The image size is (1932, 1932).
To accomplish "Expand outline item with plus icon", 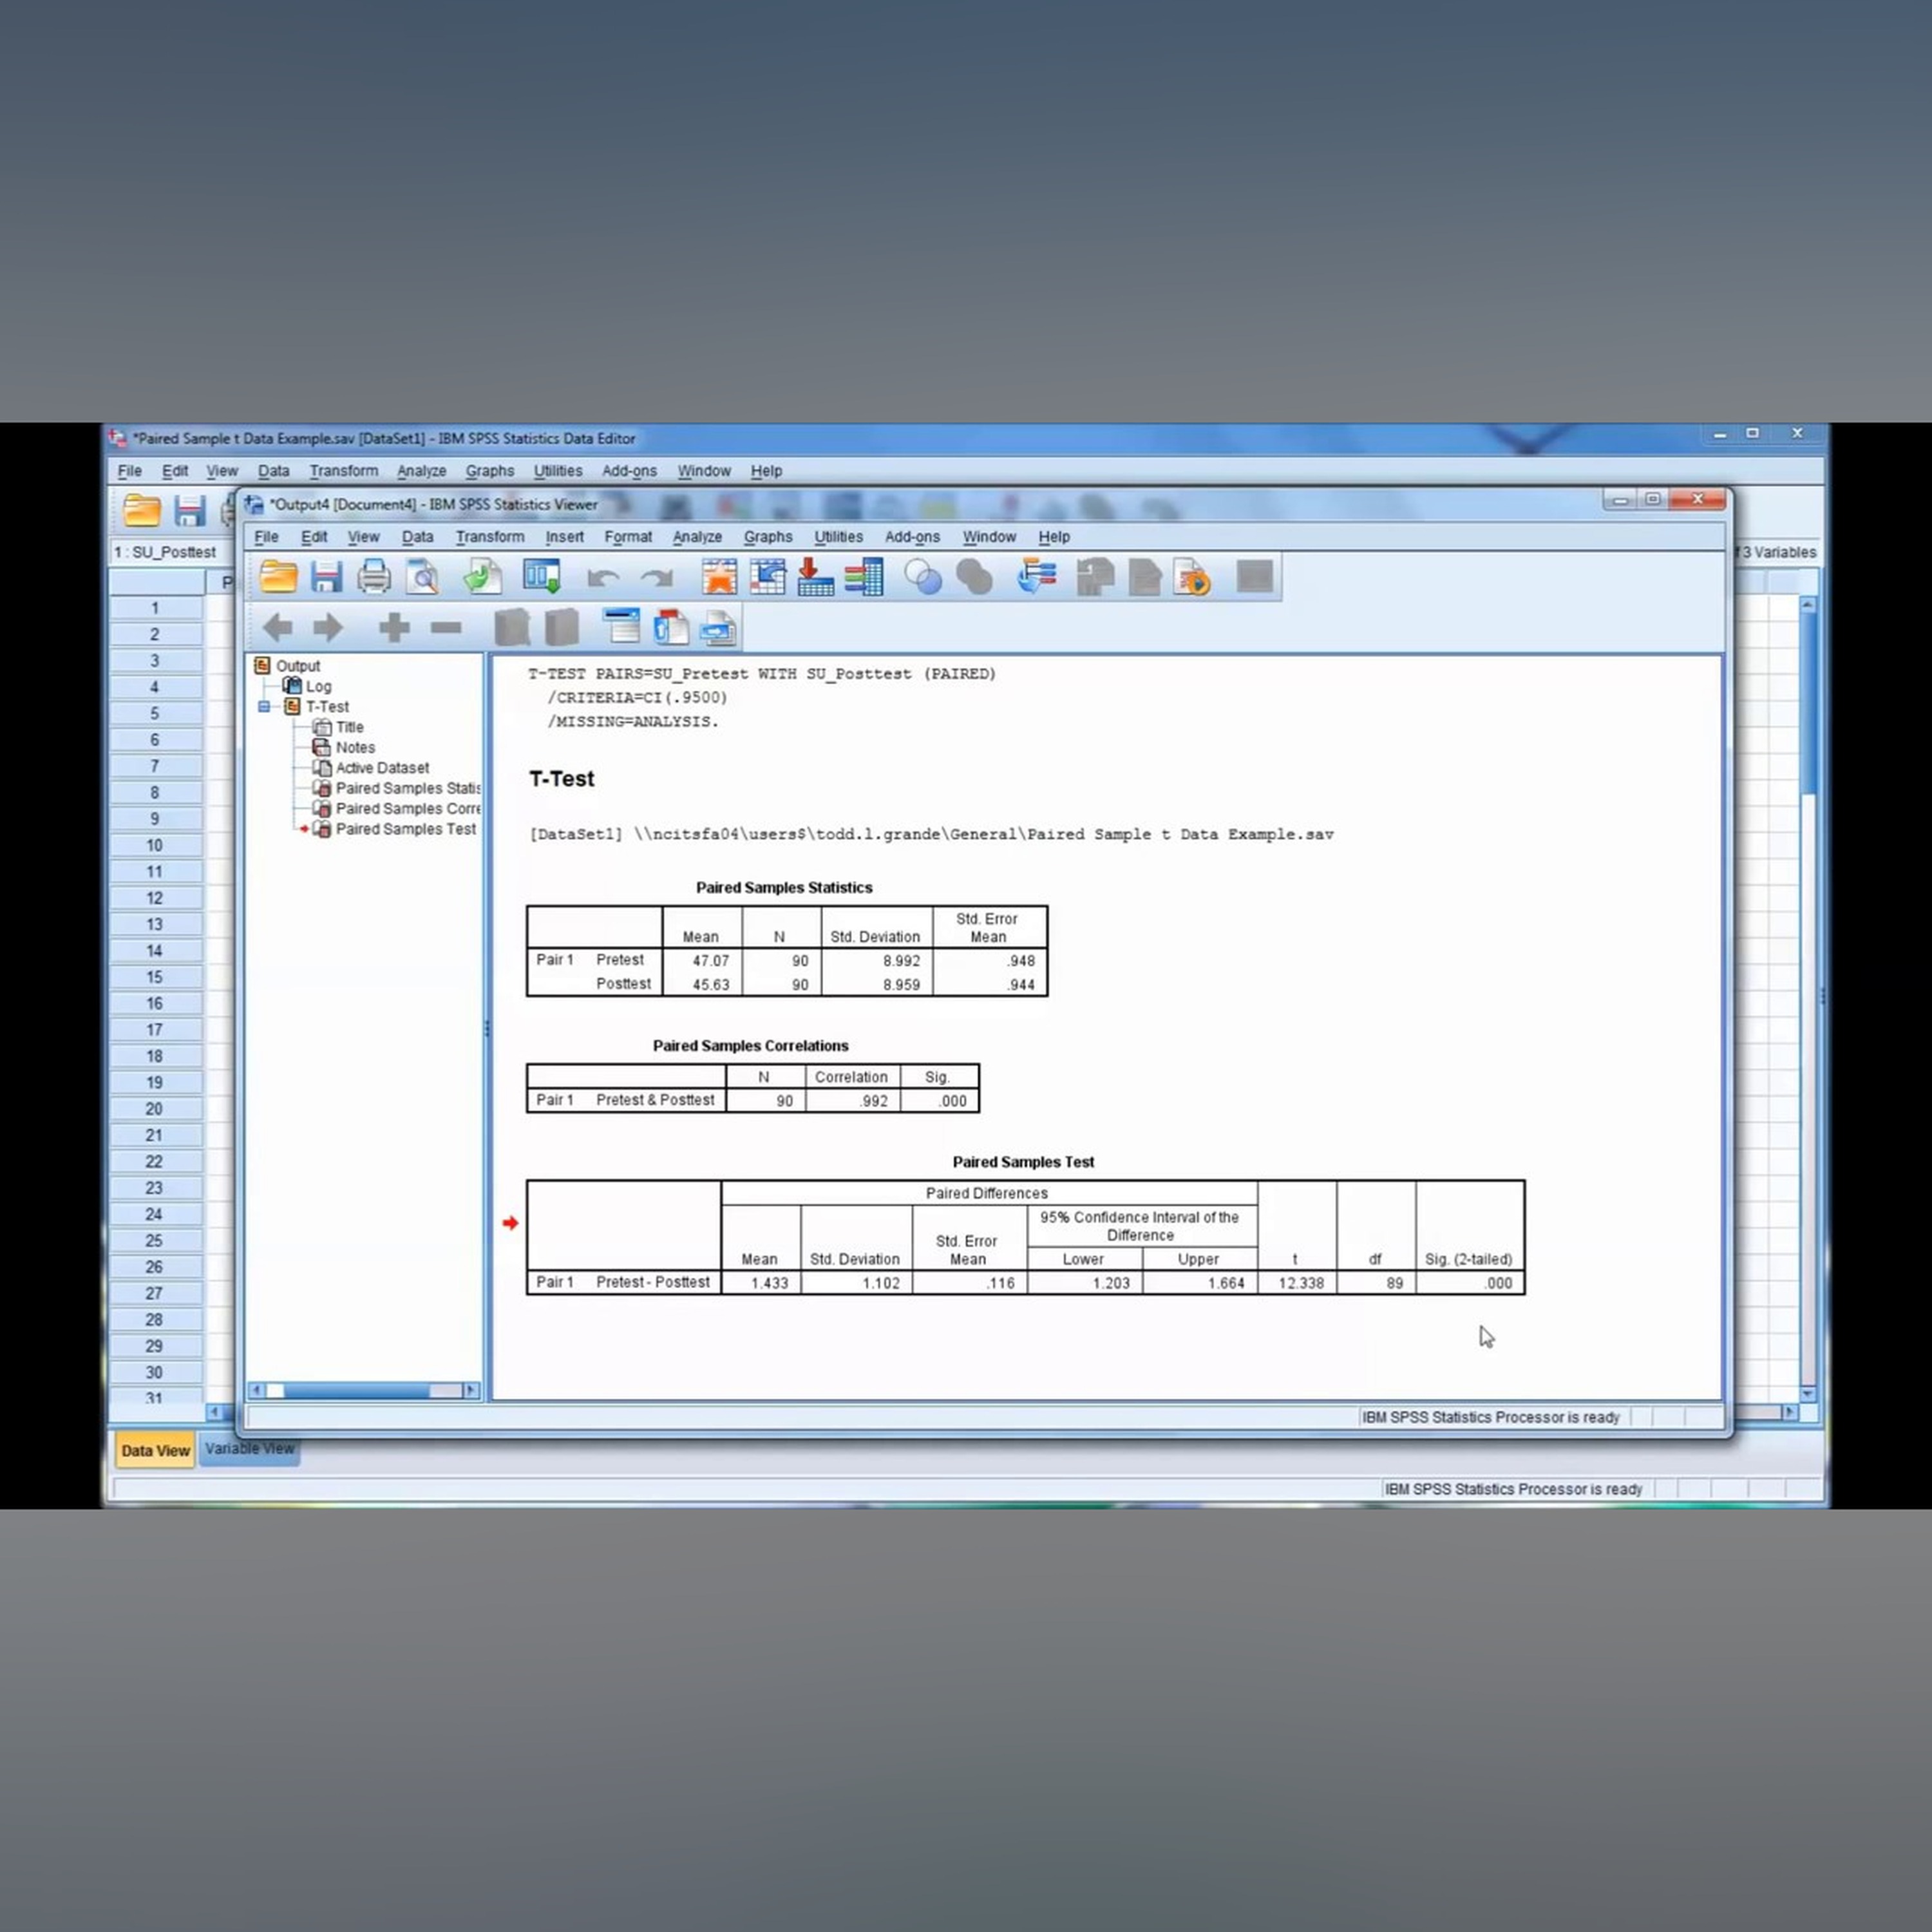I will tap(394, 628).
